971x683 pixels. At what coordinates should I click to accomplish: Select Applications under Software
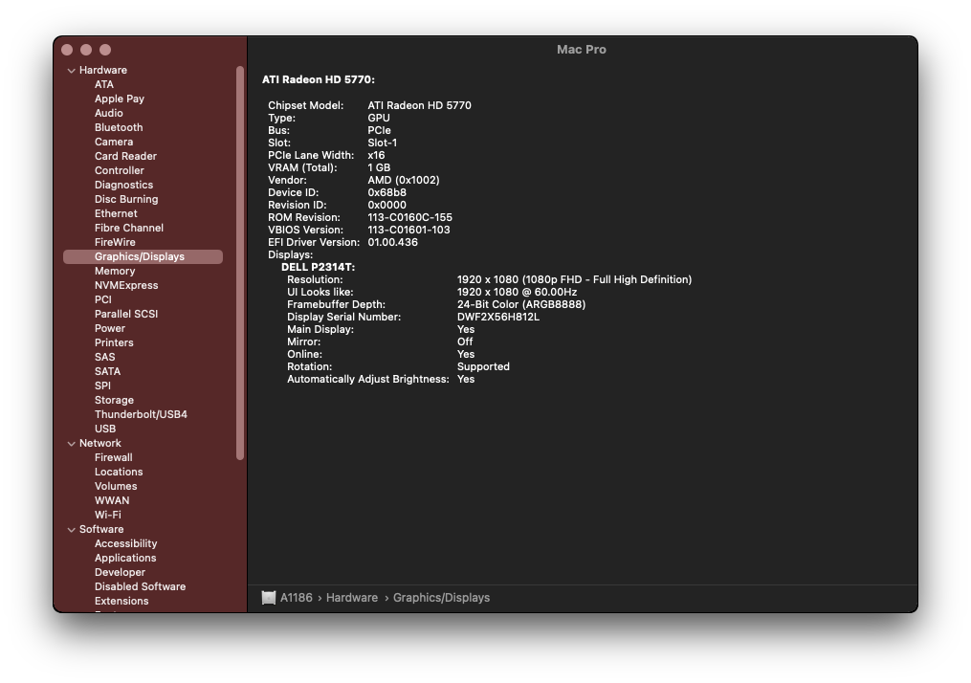125,558
